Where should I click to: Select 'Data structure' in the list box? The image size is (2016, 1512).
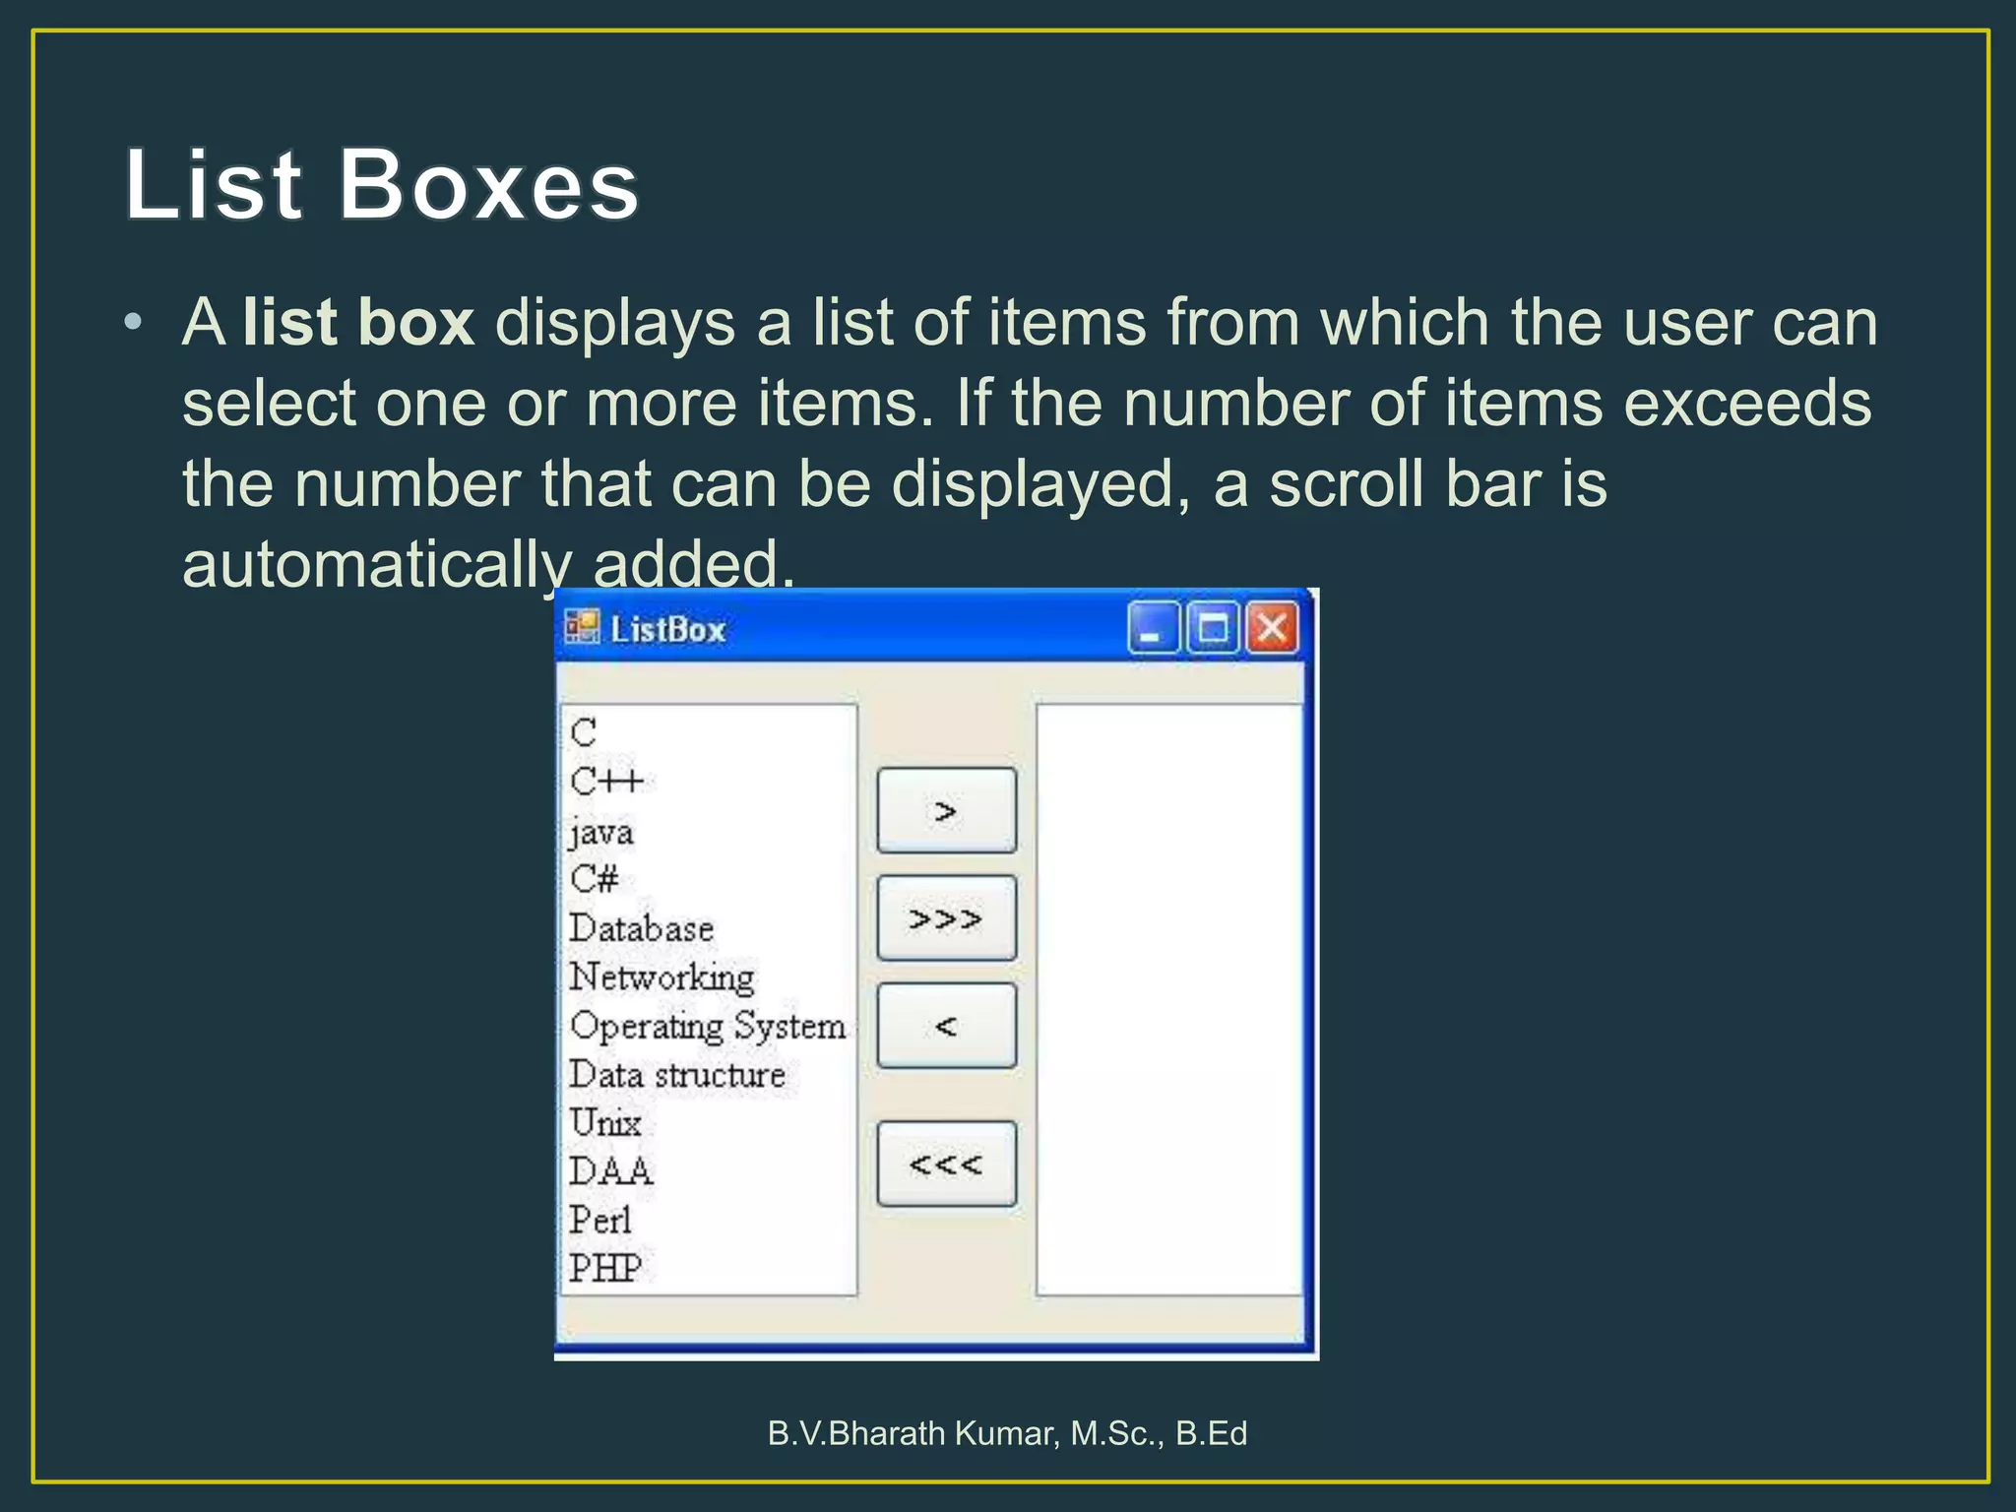[677, 1074]
